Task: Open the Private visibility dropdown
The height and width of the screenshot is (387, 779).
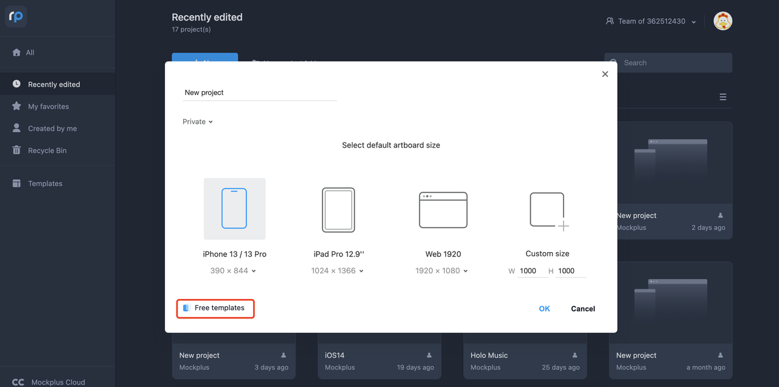Action: pyautogui.click(x=198, y=122)
